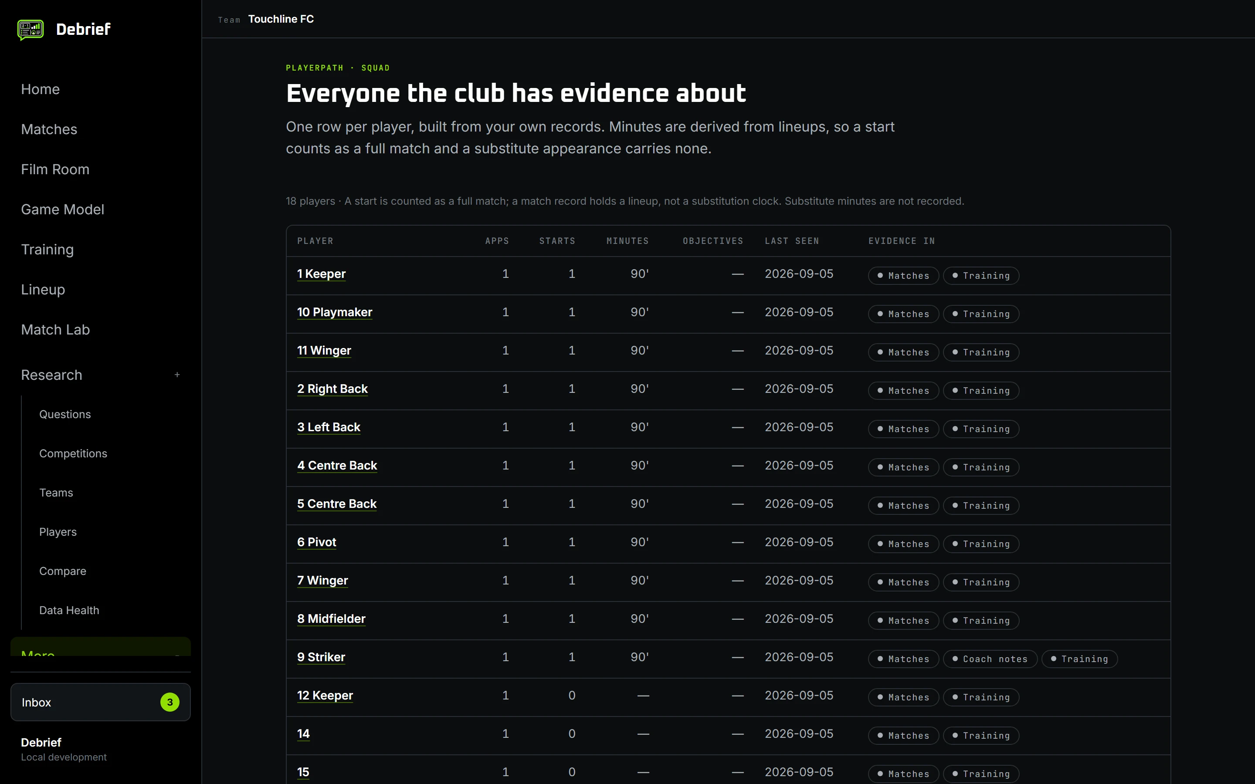Viewport: 1255px width, 784px height.
Task: Open the 7 Winger player profile
Action: click(x=322, y=581)
